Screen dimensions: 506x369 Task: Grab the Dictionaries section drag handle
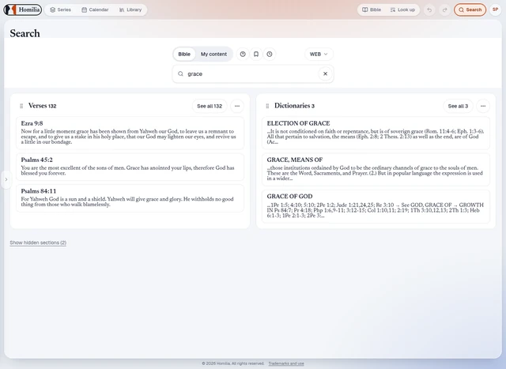click(x=267, y=106)
